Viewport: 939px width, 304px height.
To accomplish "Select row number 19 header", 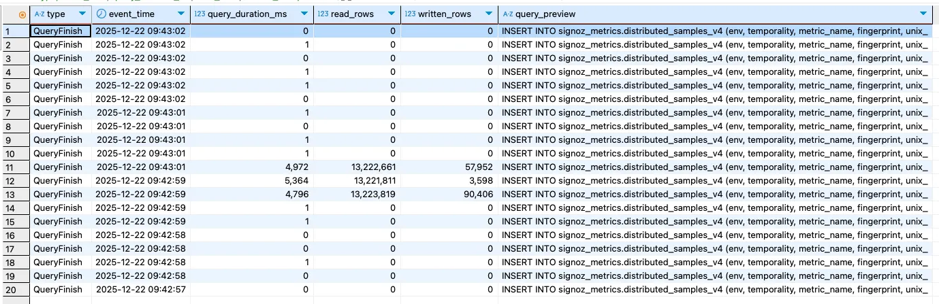I will (x=15, y=275).
